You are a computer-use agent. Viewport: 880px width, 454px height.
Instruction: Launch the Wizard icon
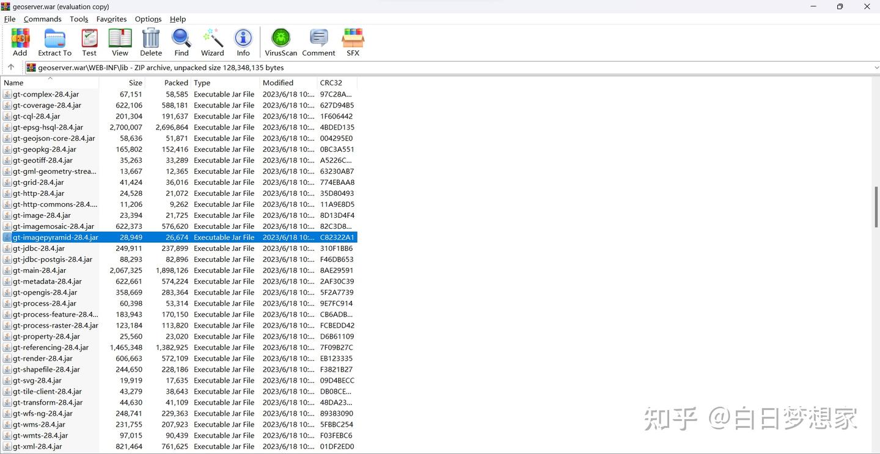point(212,40)
